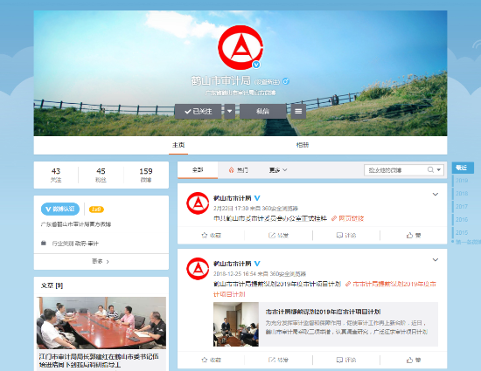Send a private message via 私信 button
Viewport: 481px width, 371px height.
pos(263,111)
